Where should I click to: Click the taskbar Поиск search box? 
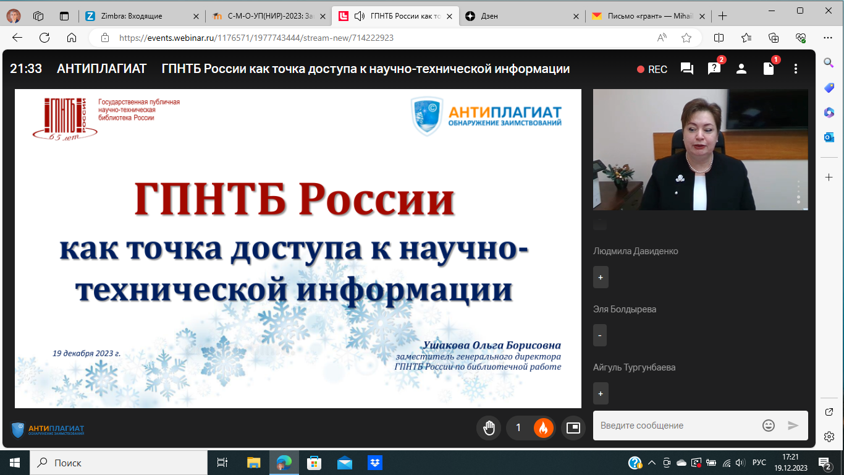119,463
